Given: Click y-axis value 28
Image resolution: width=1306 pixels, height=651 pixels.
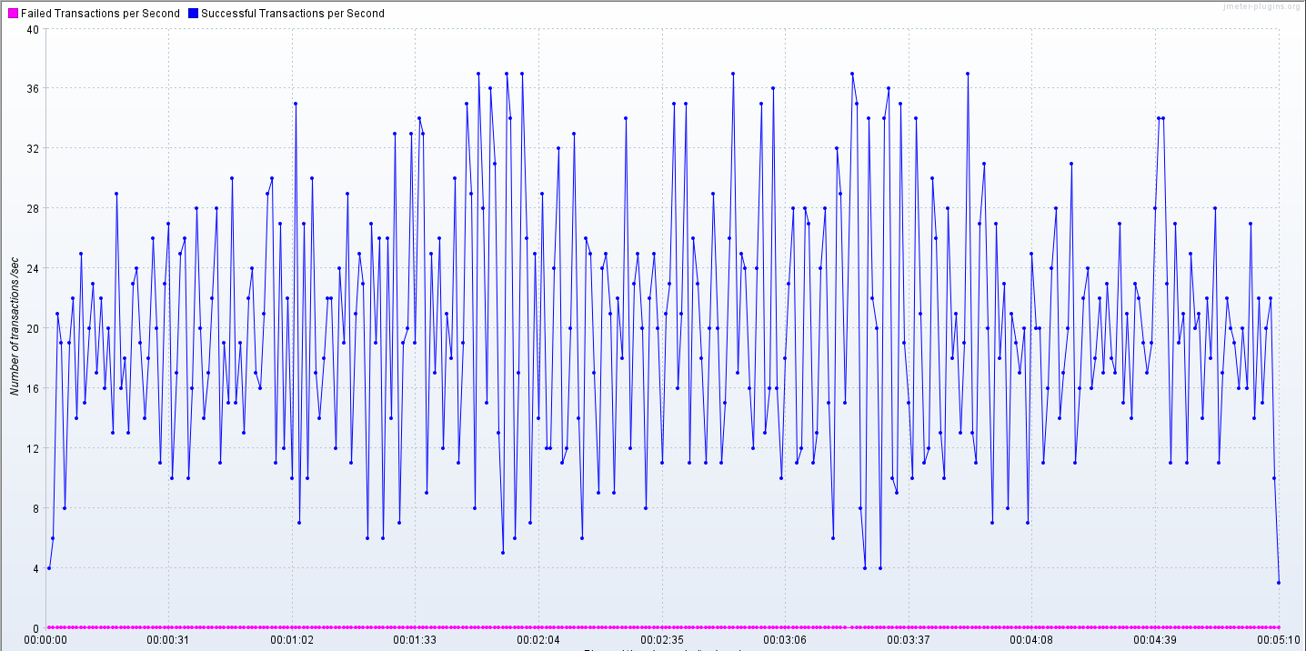Looking at the screenshot, I should [x=33, y=209].
